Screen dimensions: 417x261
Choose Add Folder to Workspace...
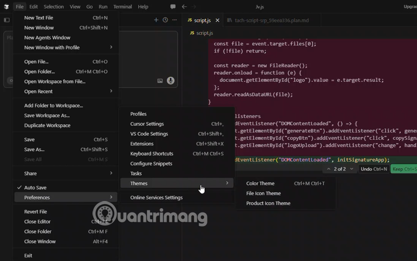click(x=66, y=105)
